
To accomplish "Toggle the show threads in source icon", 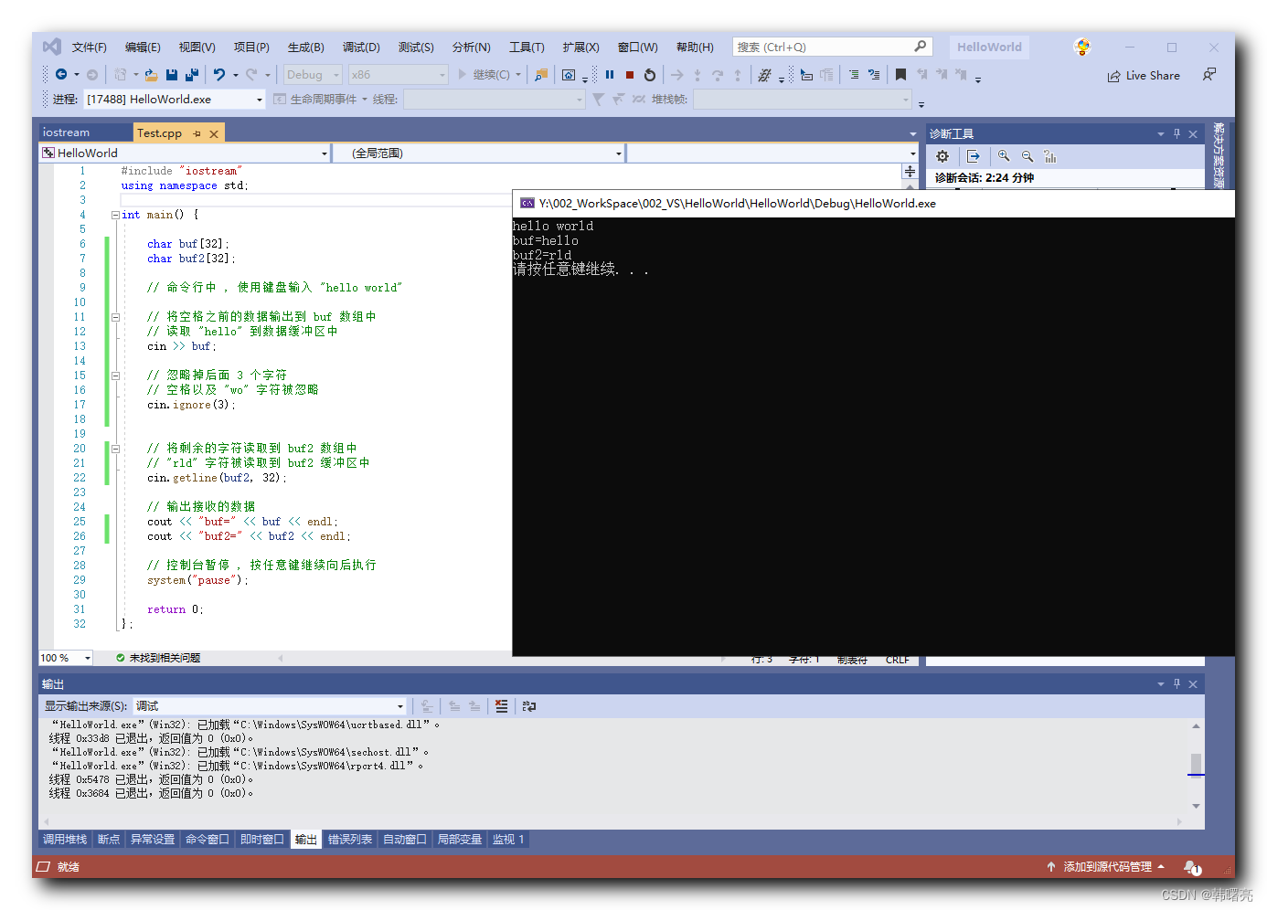I will tap(765, 75).
